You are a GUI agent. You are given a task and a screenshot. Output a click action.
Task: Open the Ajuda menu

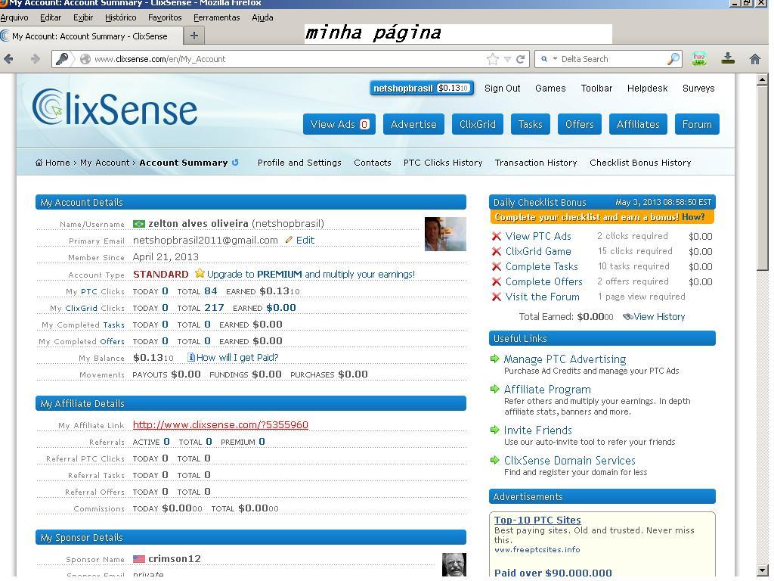pos(262,17)
